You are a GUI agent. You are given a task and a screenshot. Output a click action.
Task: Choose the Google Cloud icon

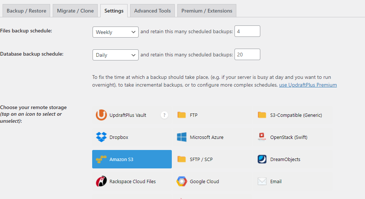[182, 181]
